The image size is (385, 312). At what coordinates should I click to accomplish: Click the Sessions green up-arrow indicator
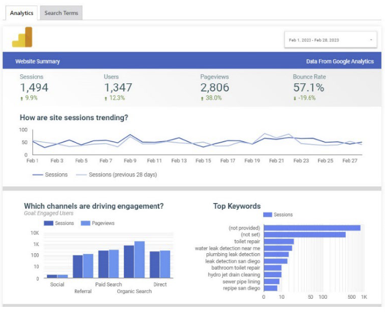point(22,98)
